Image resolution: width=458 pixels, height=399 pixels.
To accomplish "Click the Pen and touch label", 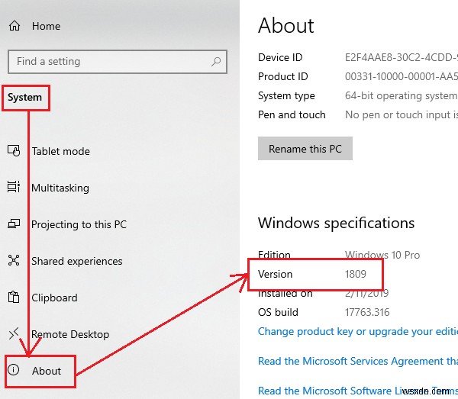I will 292,114.
